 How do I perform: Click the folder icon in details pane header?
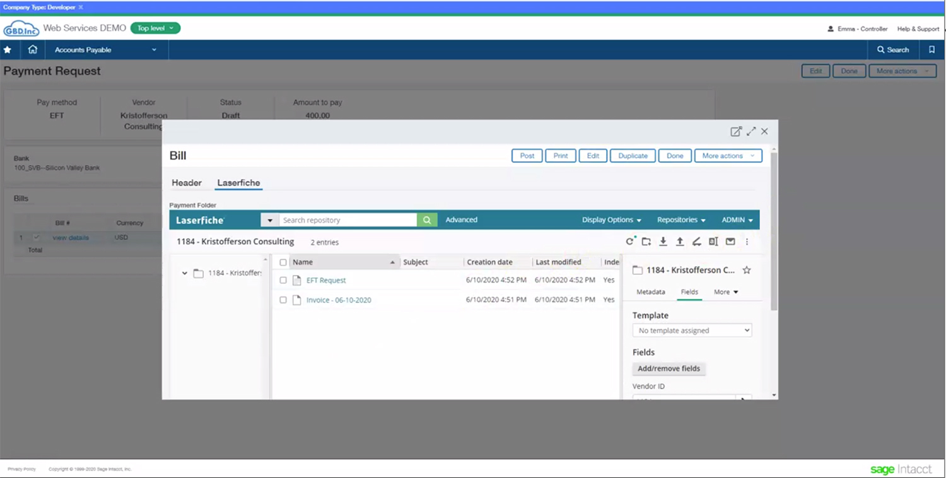coord(638,270)
